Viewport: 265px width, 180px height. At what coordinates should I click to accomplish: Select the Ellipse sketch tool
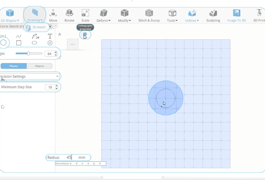pyautogui.click(x=34, y=43)
